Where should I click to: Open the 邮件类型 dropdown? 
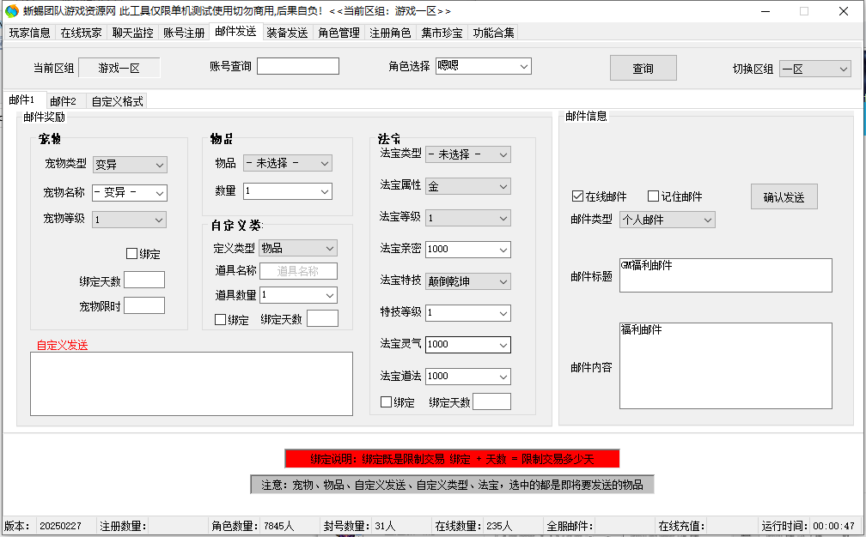pyautogui.click(x=667, y=220)
